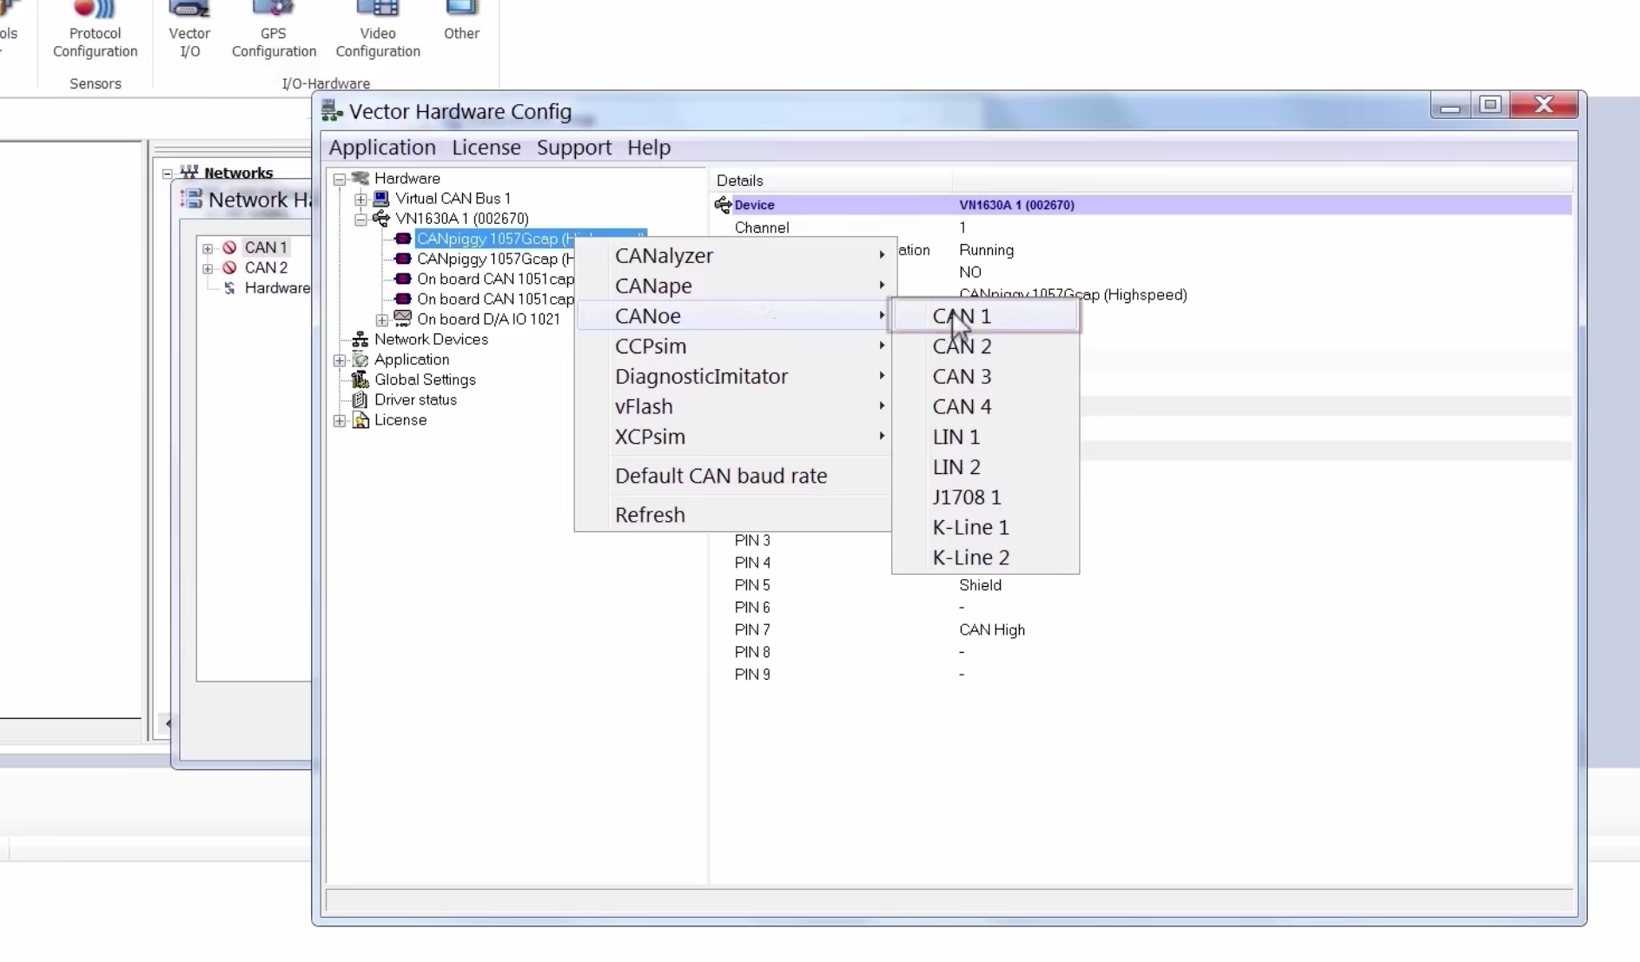Select LIN 1 in submenu
Screen dimensions: 1640x962
click(x=986, y=437)
